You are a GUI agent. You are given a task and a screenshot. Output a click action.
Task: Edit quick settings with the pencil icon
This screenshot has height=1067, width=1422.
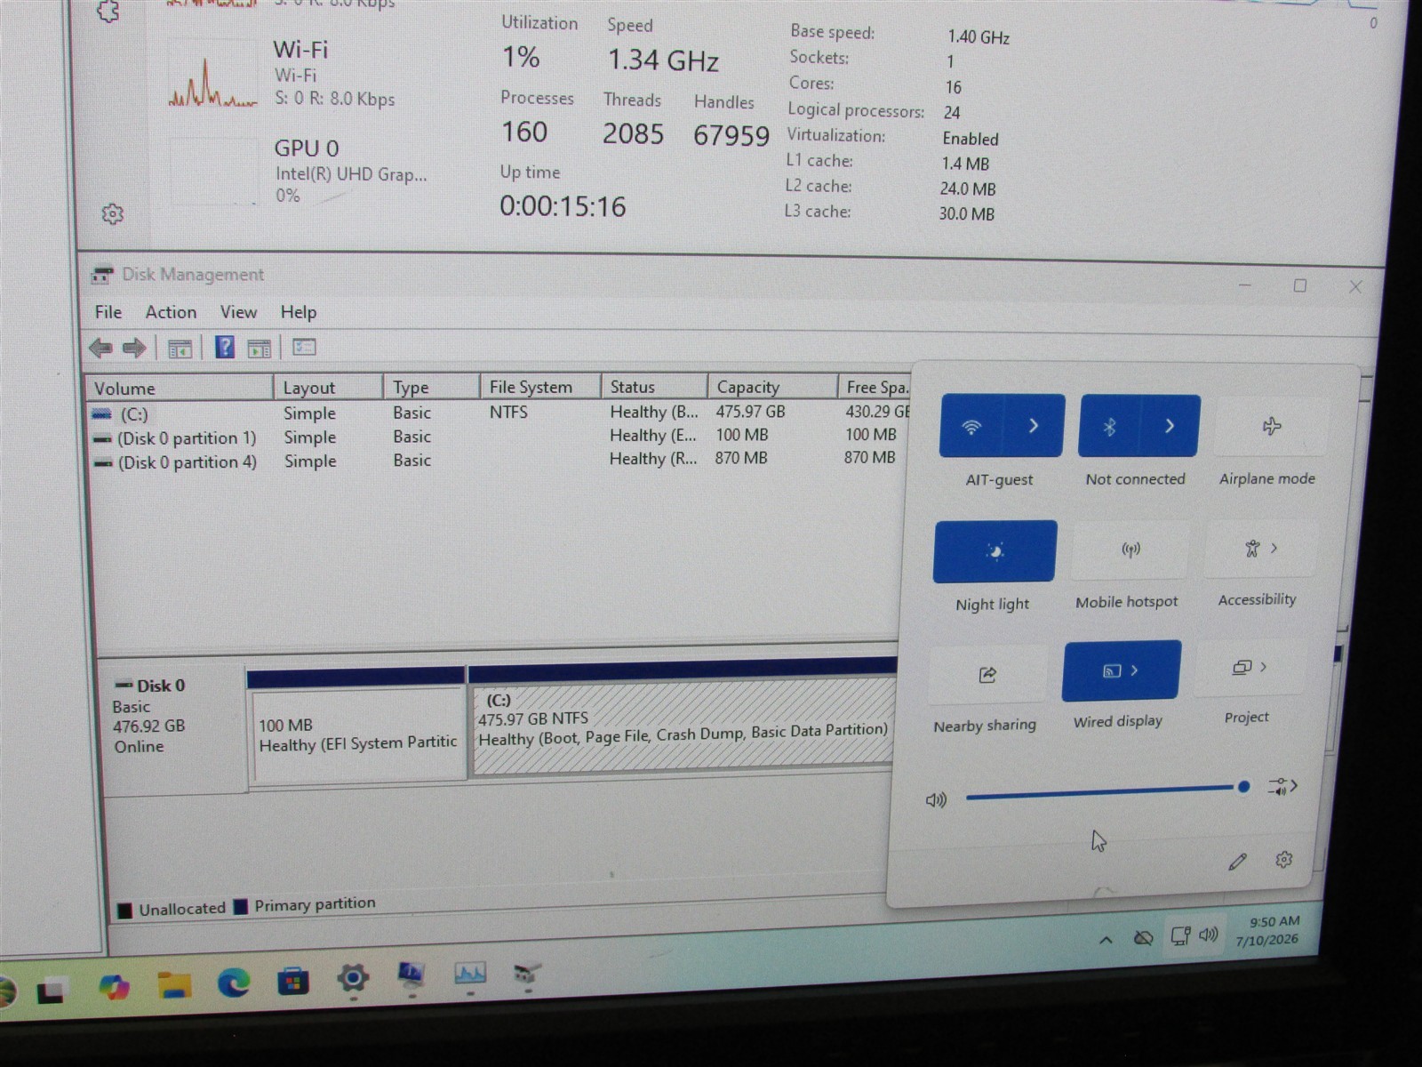tap(1237, 861)
